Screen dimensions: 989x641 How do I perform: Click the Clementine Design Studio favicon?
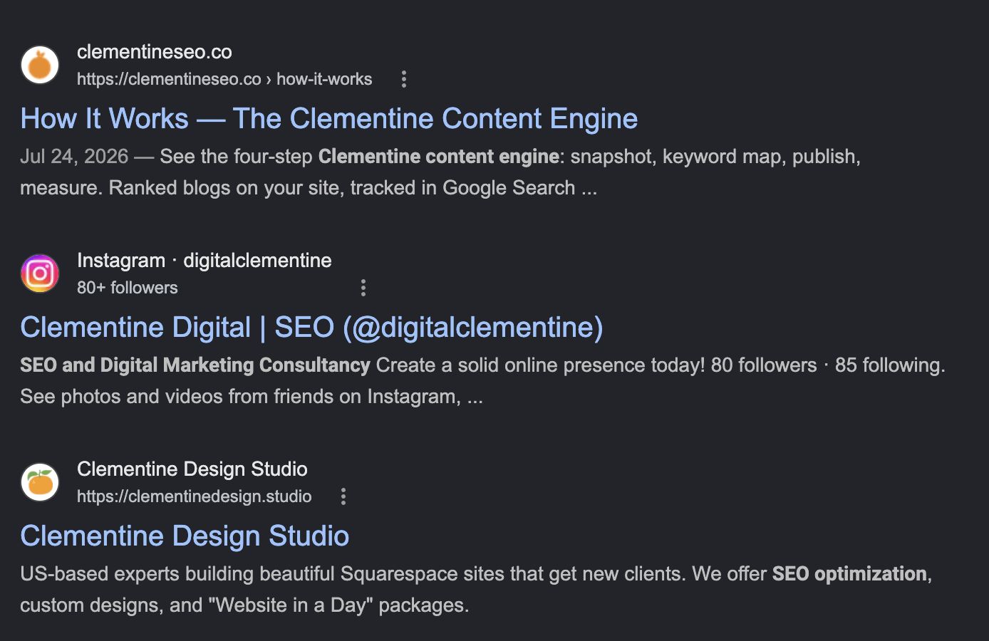click(40, 482)
